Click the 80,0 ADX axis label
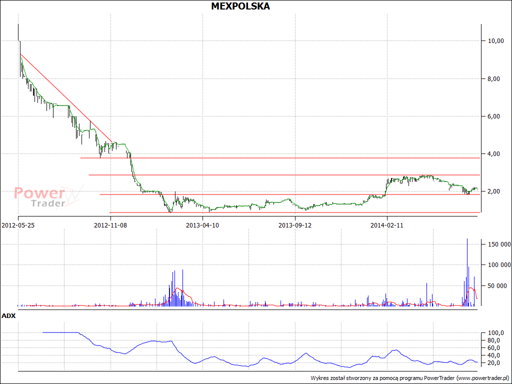This screenshot has width=512, height=384. point(494,340)
